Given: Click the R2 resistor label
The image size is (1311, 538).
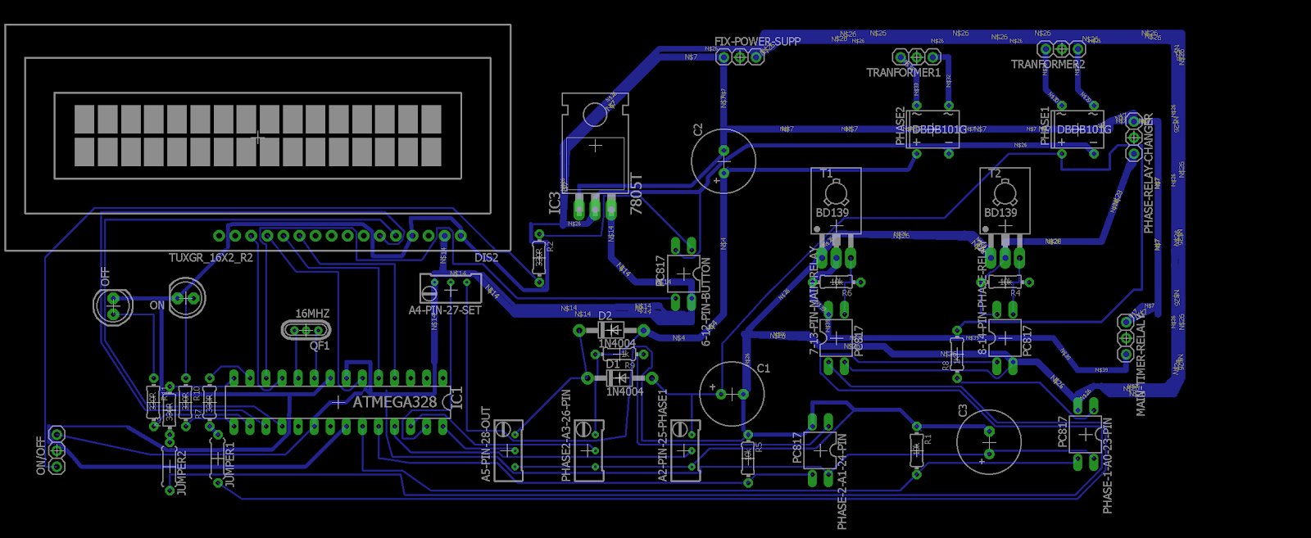Looking at the screenshot, I should click(551, 246).
